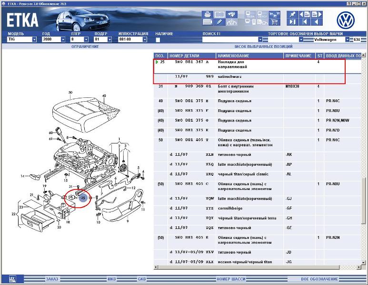Click the horizontal scroll-left arrow of parts list
Image resolution: width=368 pixels, height=285 pixels.
click(156, 267)
